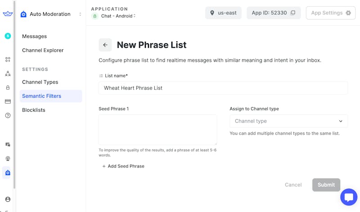Select the Auto Moderation shield sidebar icon

point(8,173)
